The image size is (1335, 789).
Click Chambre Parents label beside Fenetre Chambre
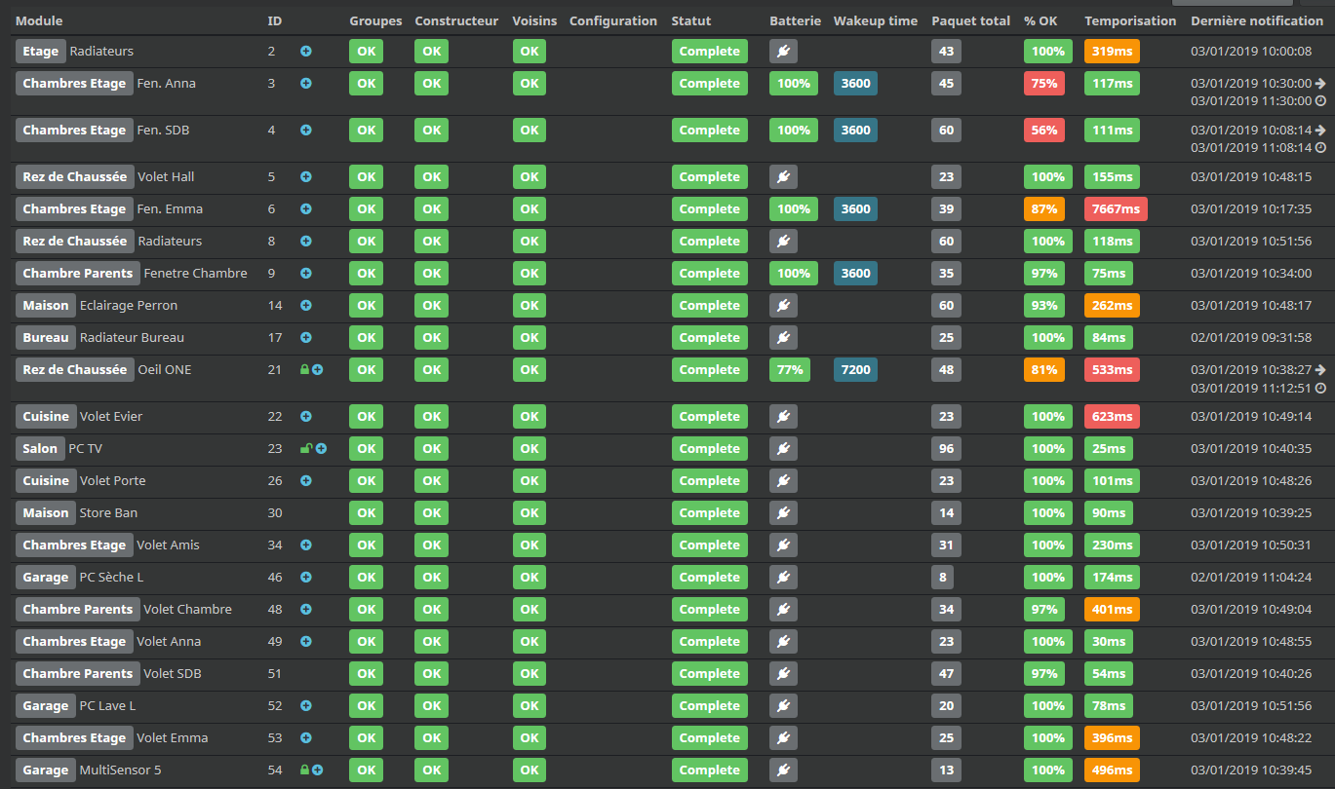click(78, 274)
